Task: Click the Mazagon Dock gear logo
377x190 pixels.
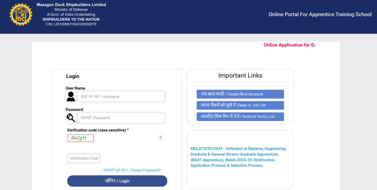Action: click(21, 15)
